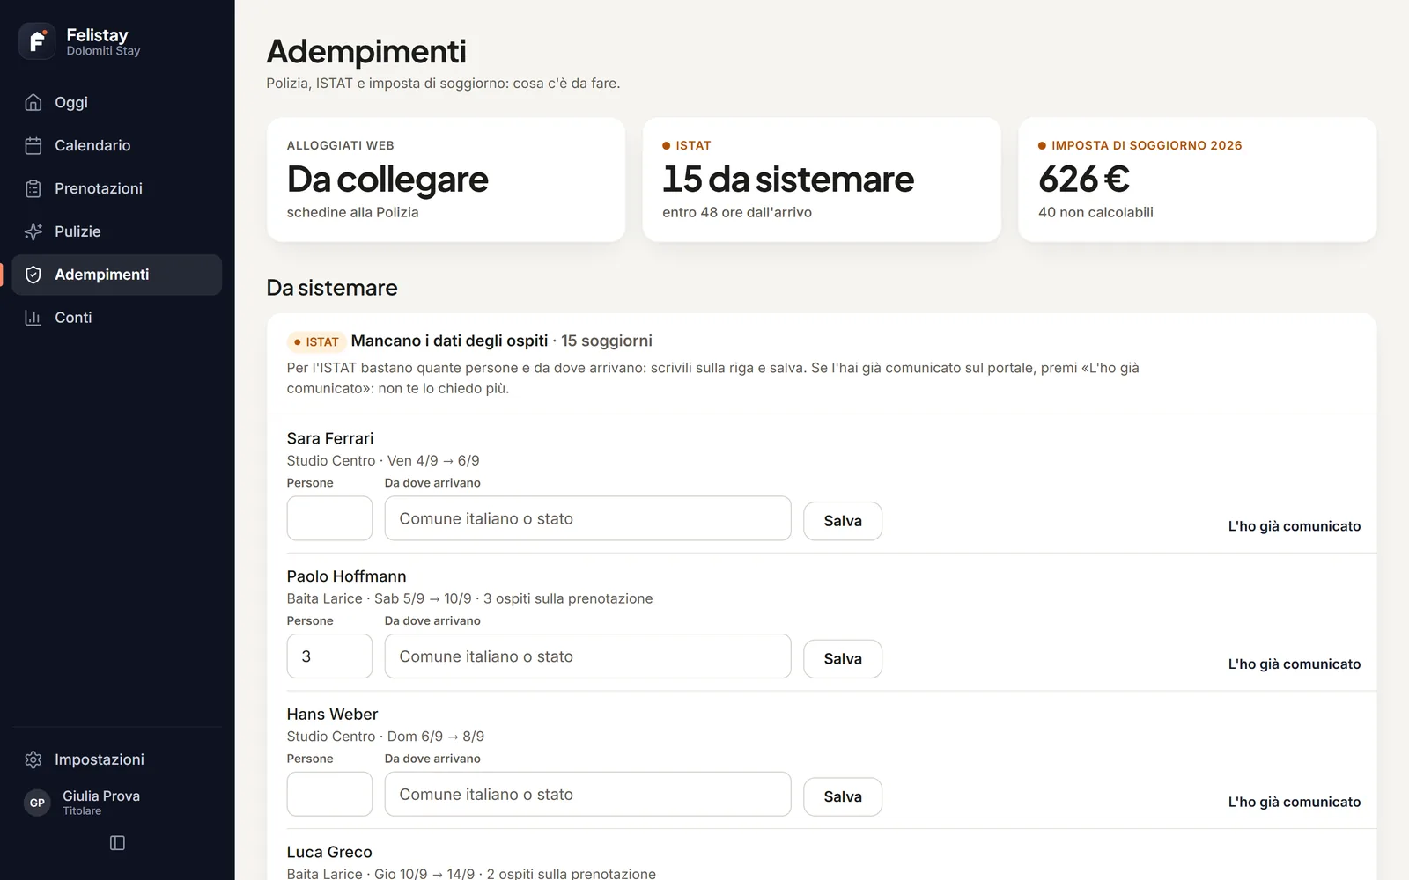The image size is (1409, 880).
Task: Click the Dolomiti Stay property name
Action: pyautogui.click(x=103, y=51)
